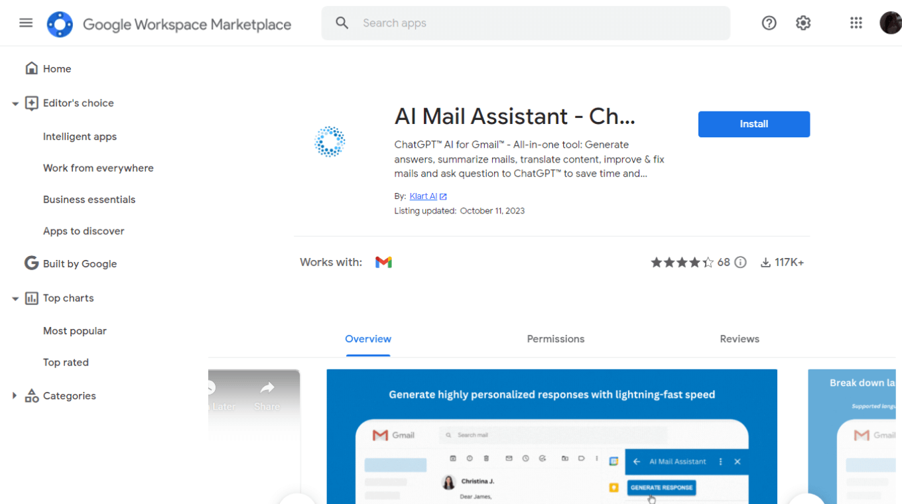Click the AI Mail Assistant title text
This screenshot has height=504, width=902.
pyautogui.click(x=515, y=117)
